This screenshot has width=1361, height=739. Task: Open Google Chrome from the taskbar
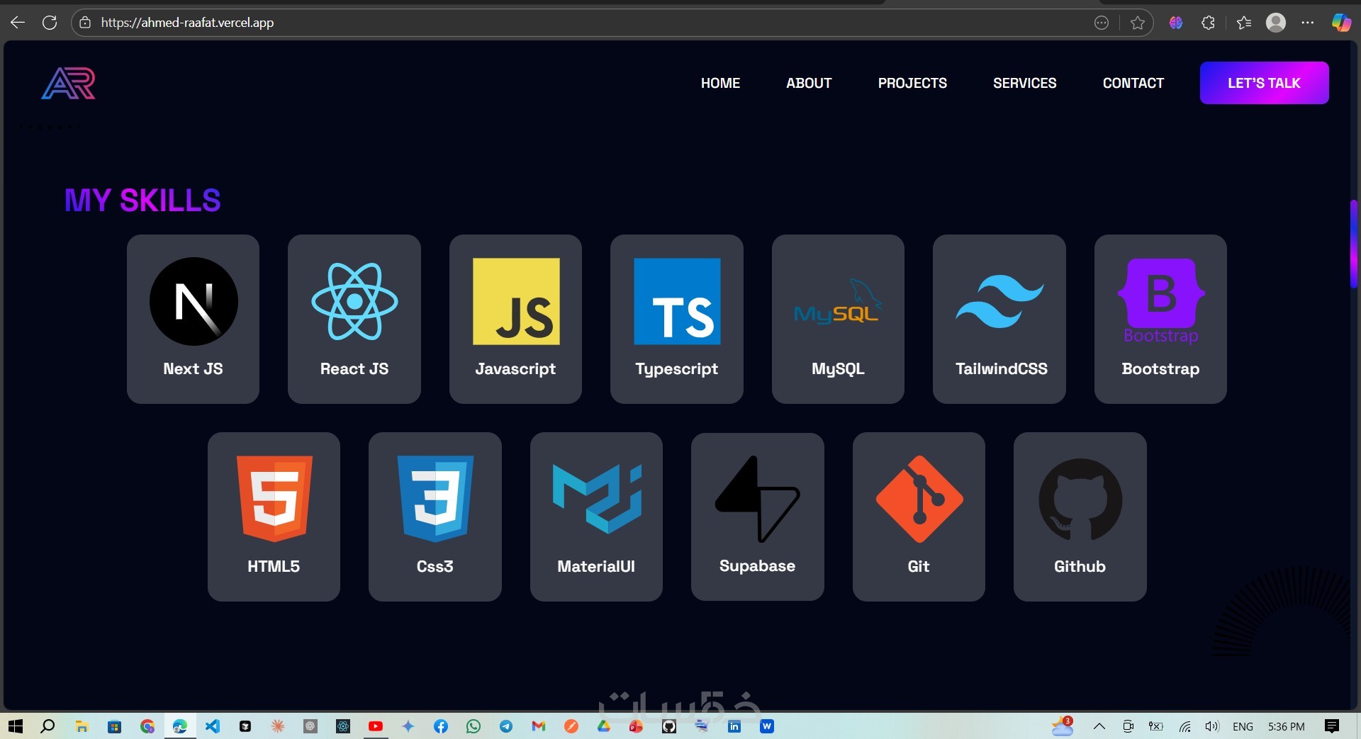(147, 726)
